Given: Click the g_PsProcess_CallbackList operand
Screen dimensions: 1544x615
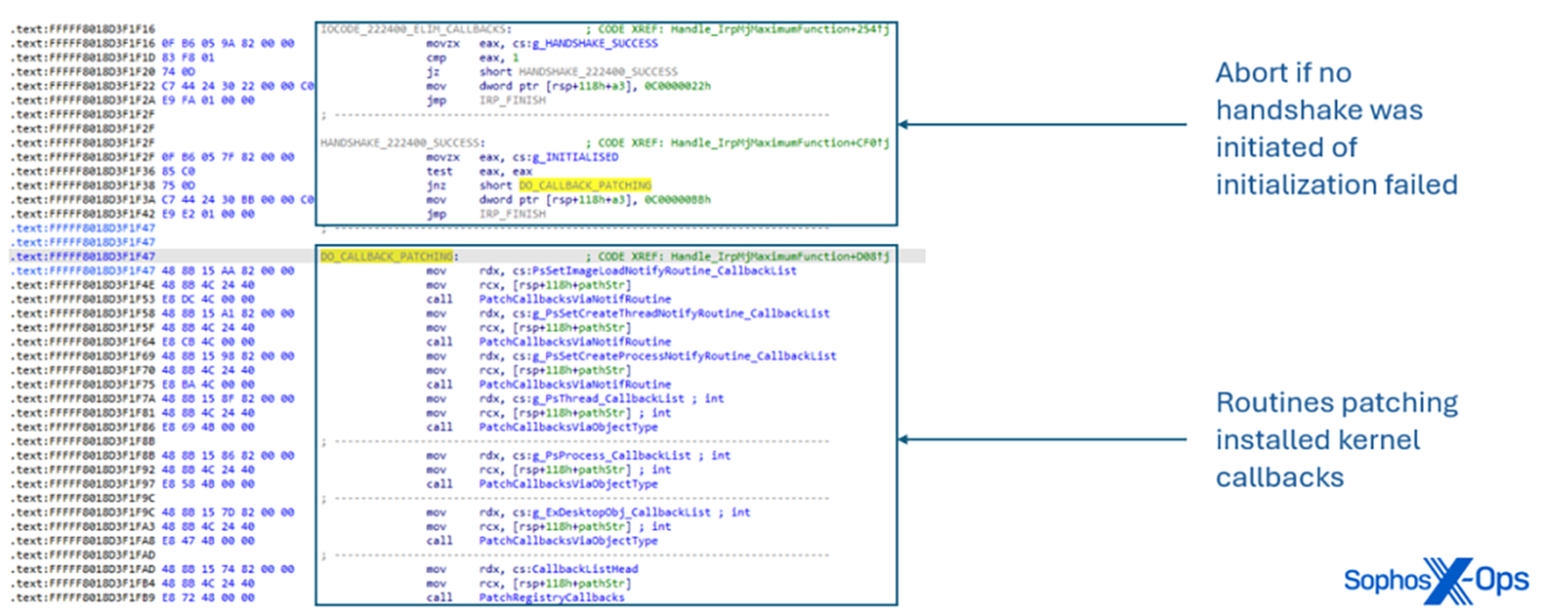Looking at the screenshot, I should click(611, 455).
